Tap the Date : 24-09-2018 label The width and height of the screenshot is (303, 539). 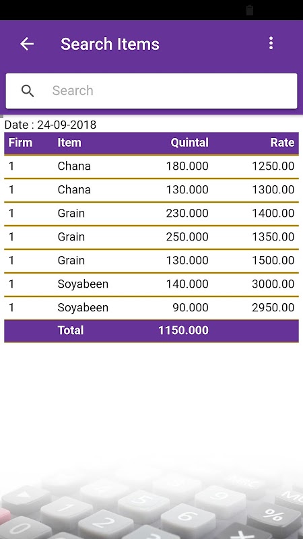(50, 125)
